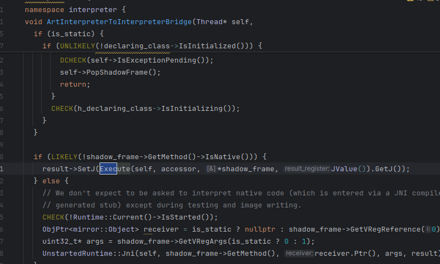The image size is (440, 264).
Task: Click the return statement
Action: click(x=74, y=84)
